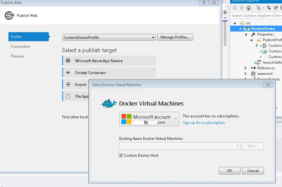Cancel the Select Docker Virtual Machine dialog
The height and width of the screenshot is (187, 282).
253,171
